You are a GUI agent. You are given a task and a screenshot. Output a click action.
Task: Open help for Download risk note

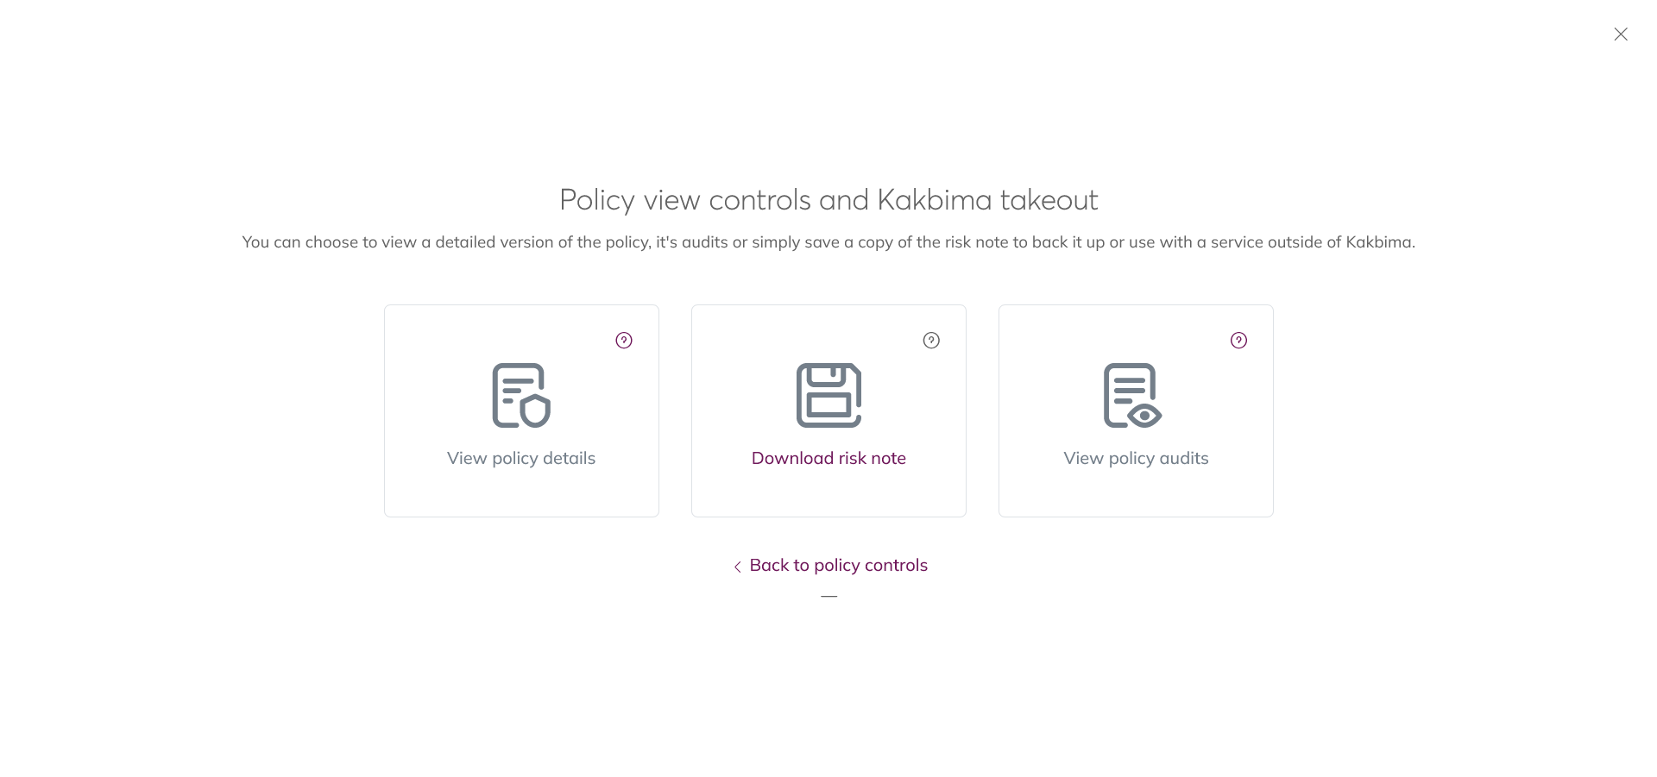pyautogui.click(x=931, y=341)
